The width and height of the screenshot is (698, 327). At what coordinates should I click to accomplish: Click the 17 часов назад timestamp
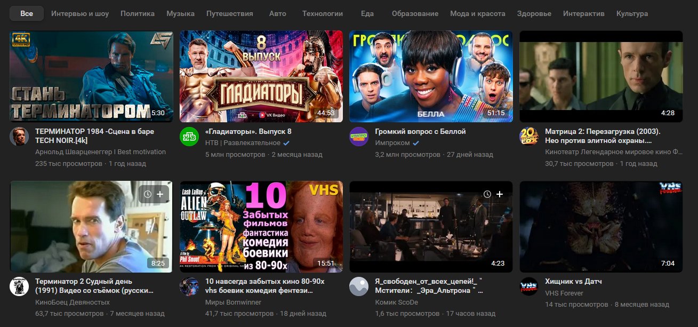tap(471, 313)
